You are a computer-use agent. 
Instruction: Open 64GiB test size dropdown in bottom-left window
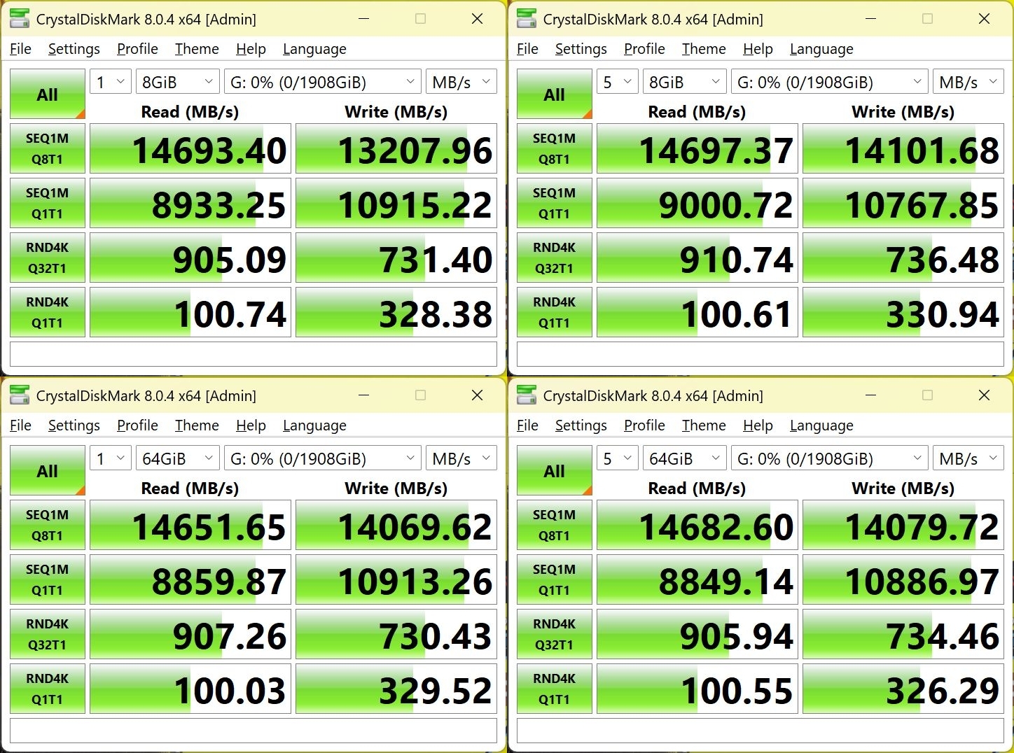click(x=177, y=458)
